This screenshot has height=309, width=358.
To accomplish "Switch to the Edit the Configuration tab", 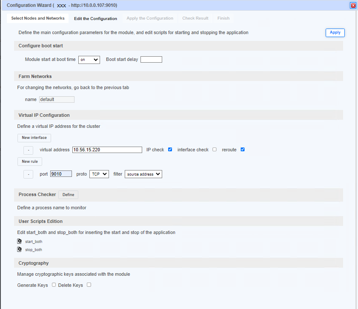I will click(x=95, y=18).
